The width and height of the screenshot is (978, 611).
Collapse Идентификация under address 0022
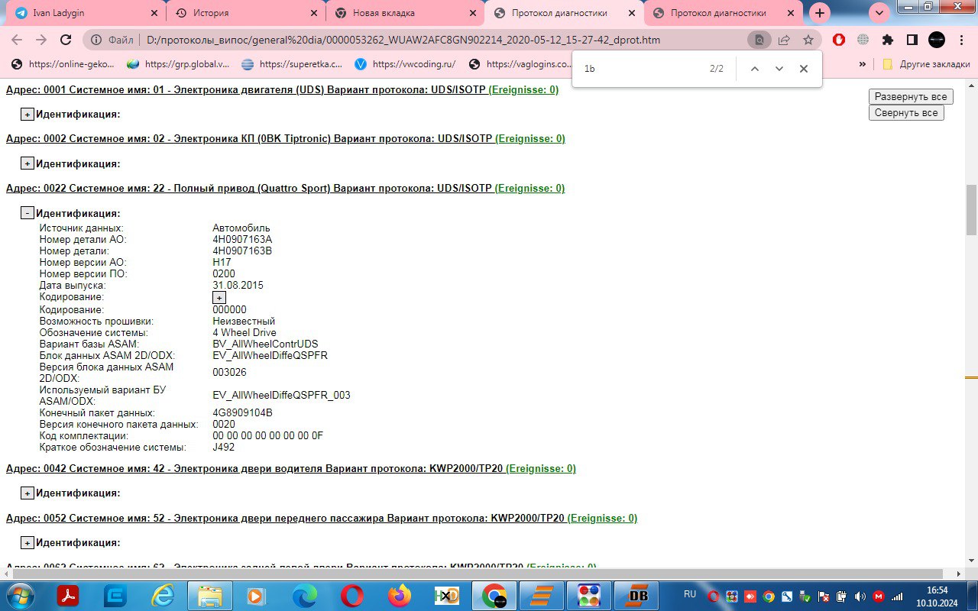27,214
